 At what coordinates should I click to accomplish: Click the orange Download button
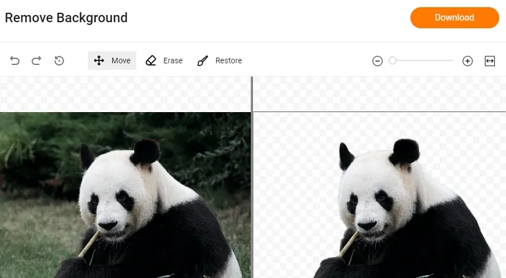click(454, 18)
